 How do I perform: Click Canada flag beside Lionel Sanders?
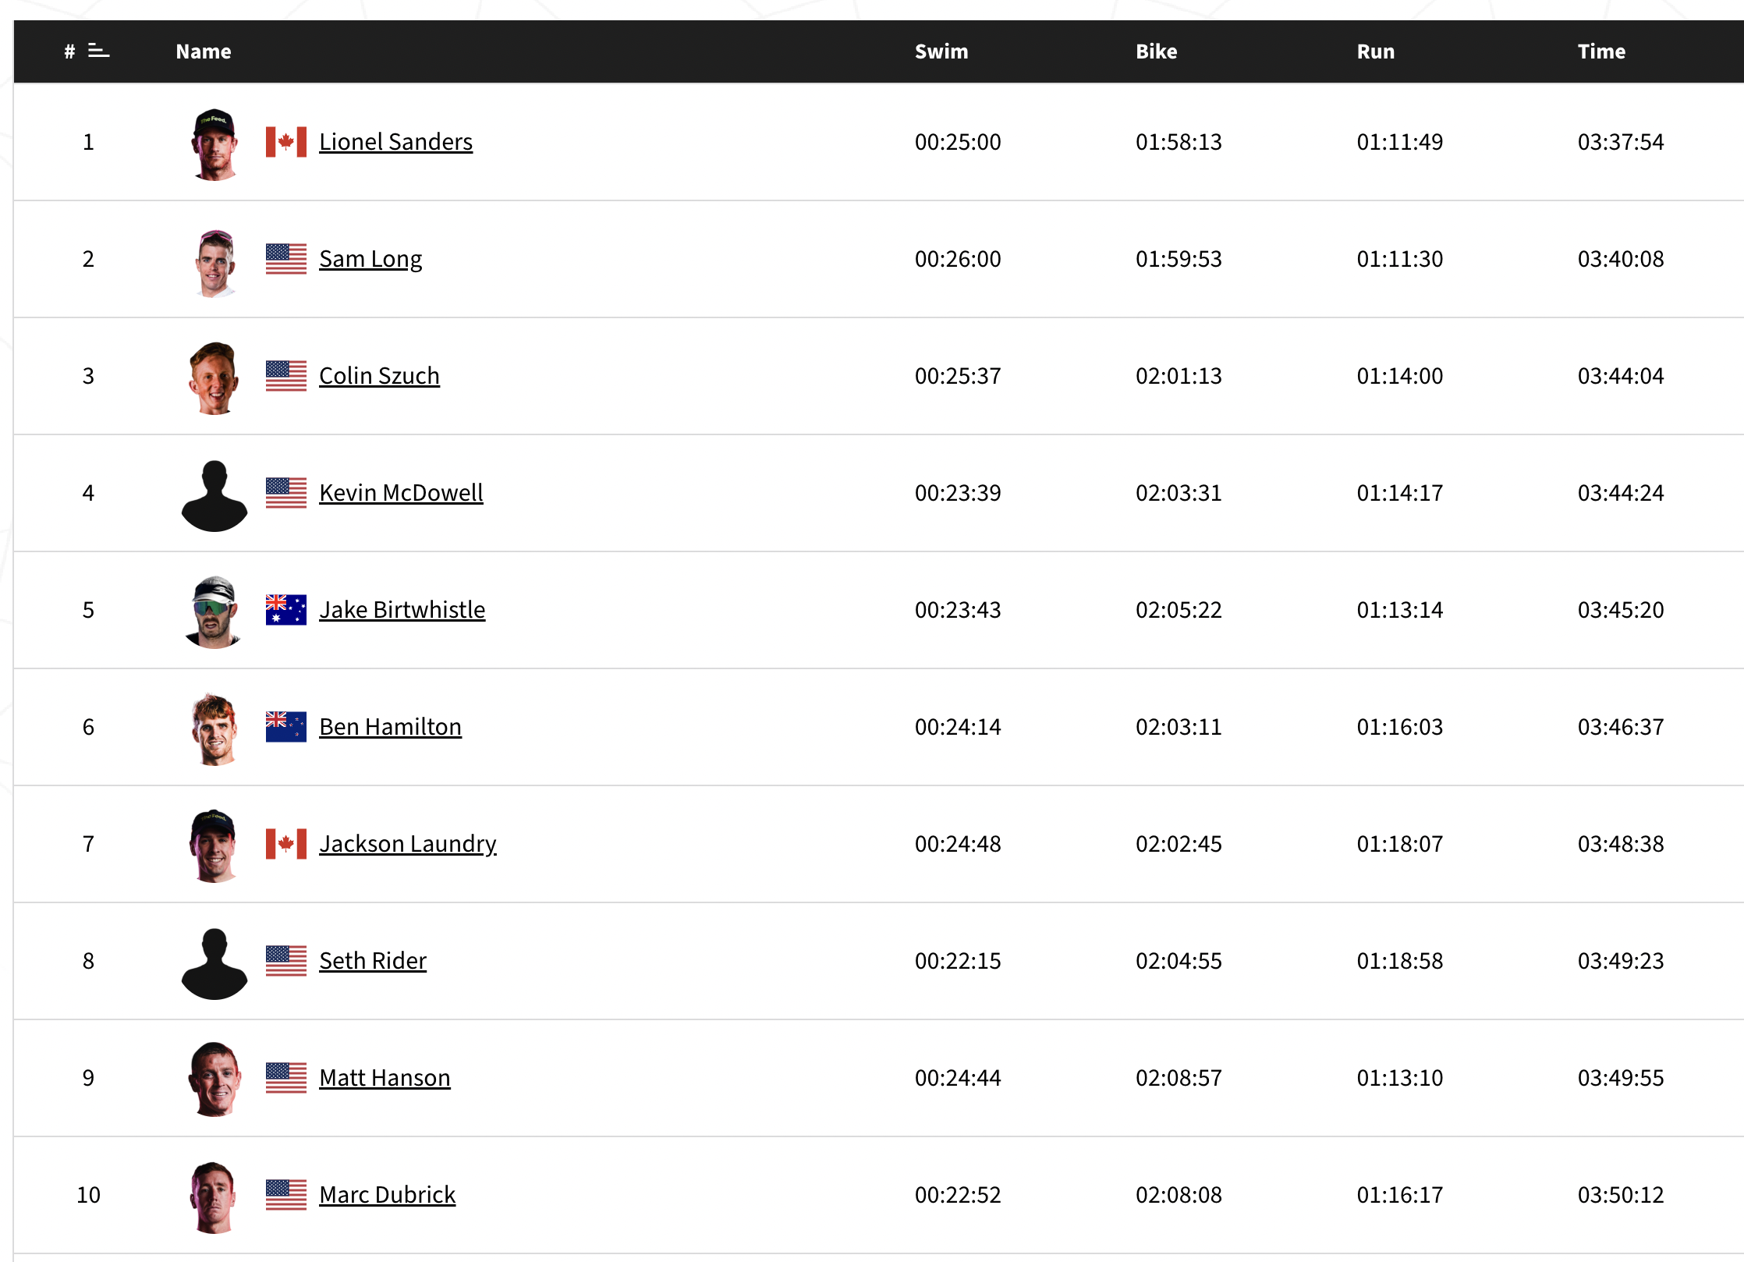(286, 142)
